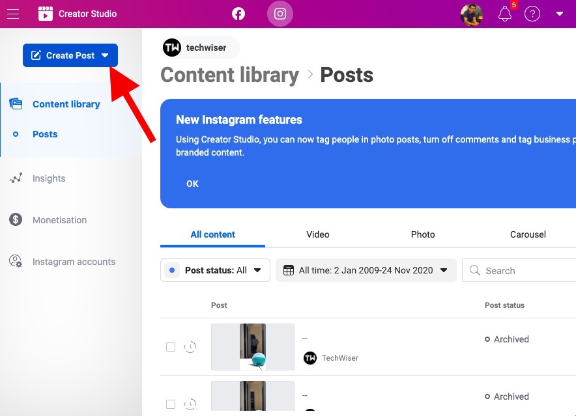Select Posts in the sidebar

(45, 134)
